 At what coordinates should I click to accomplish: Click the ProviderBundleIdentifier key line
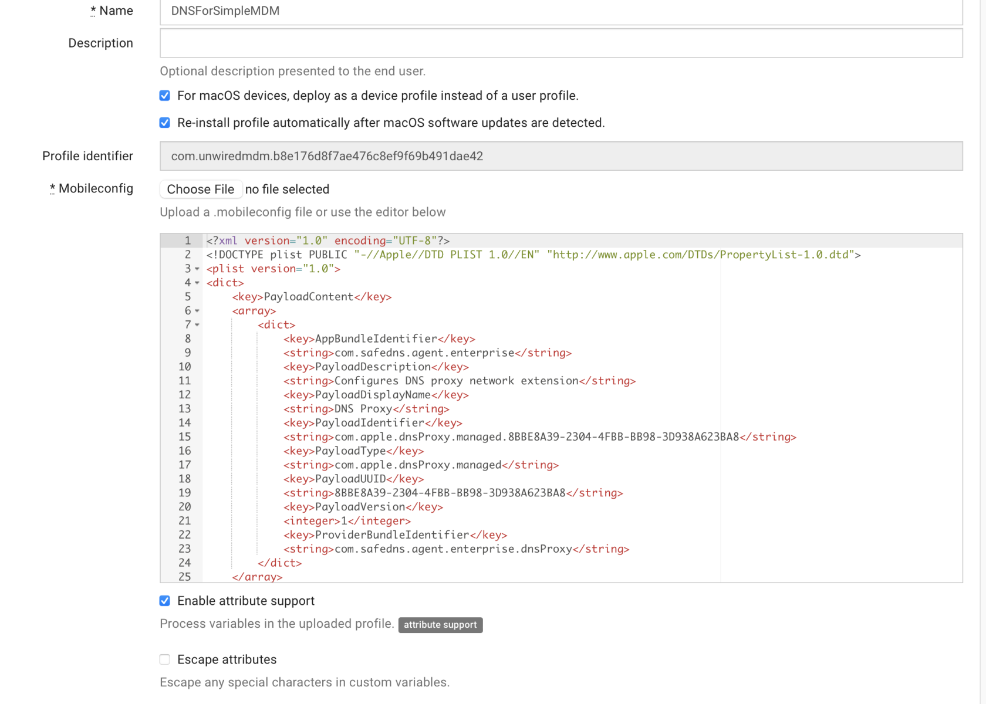395,535
